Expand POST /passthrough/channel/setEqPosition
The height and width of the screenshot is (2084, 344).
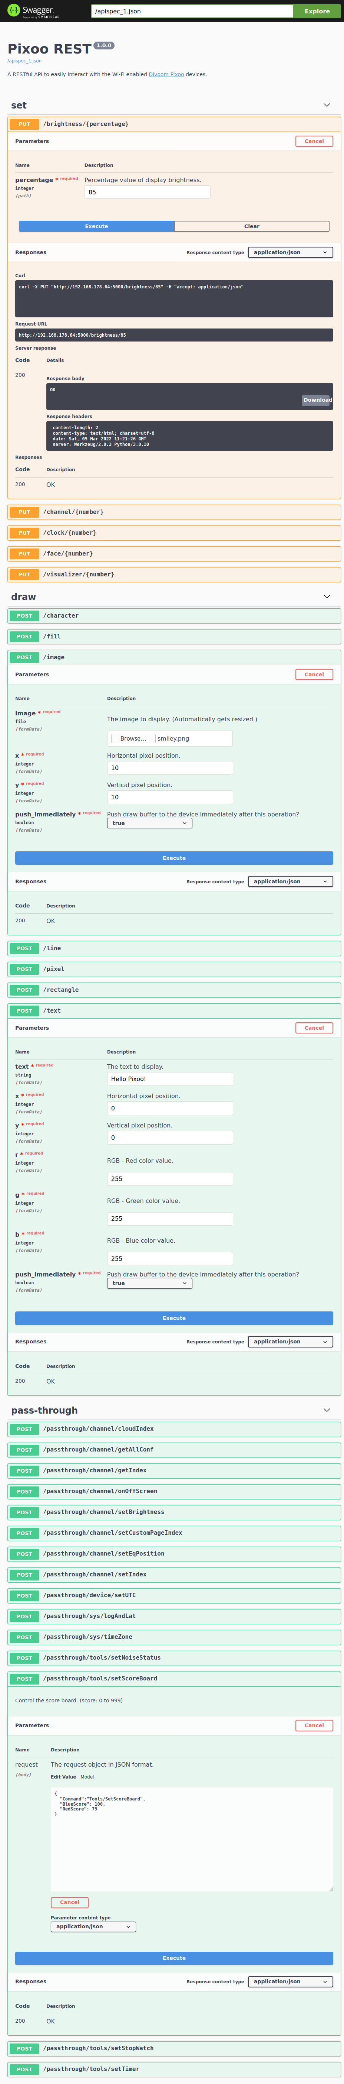tap(175, 1554)
